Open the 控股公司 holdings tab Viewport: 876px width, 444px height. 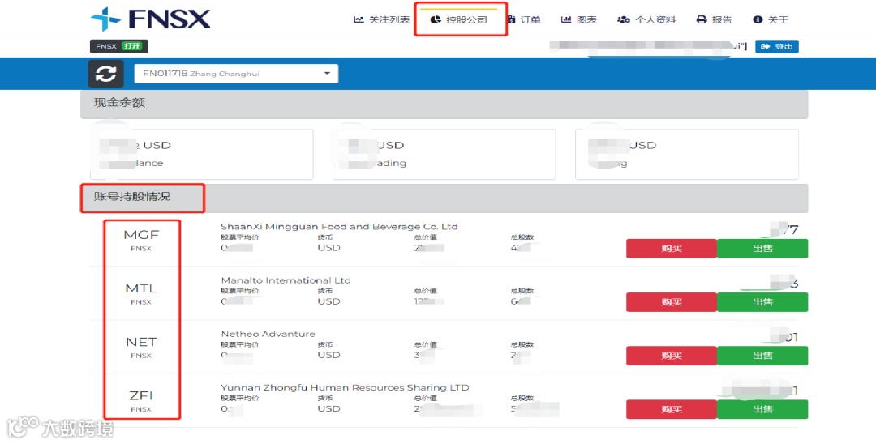point(458,19)
